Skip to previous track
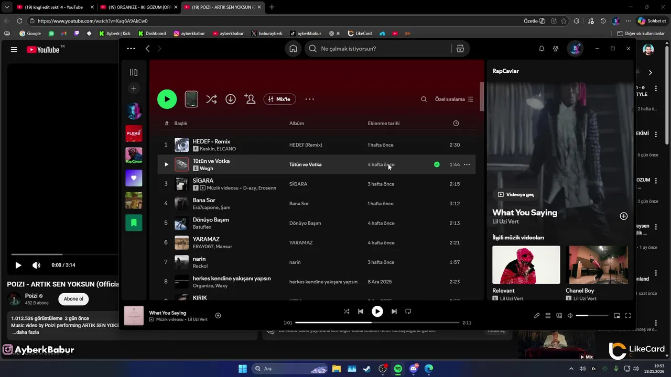This screenshot has width=671, height=377. (x=361, y=312)
